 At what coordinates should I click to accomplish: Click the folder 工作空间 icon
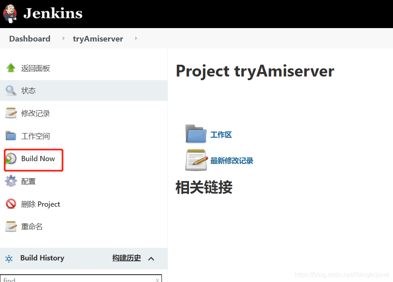11,136
